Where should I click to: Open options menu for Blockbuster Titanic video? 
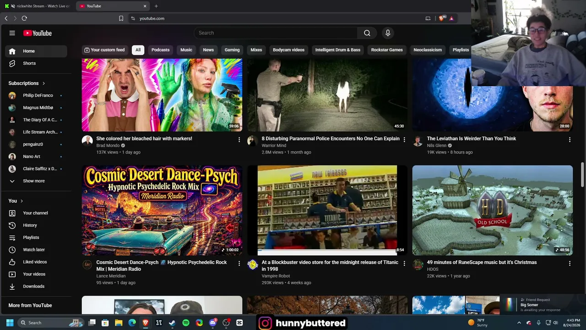(x=404, y=263)
